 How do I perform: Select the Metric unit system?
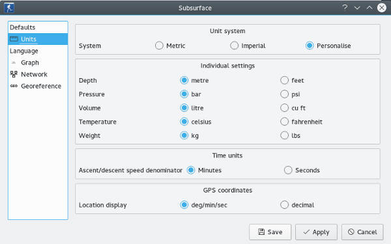(x=170, y=46)
